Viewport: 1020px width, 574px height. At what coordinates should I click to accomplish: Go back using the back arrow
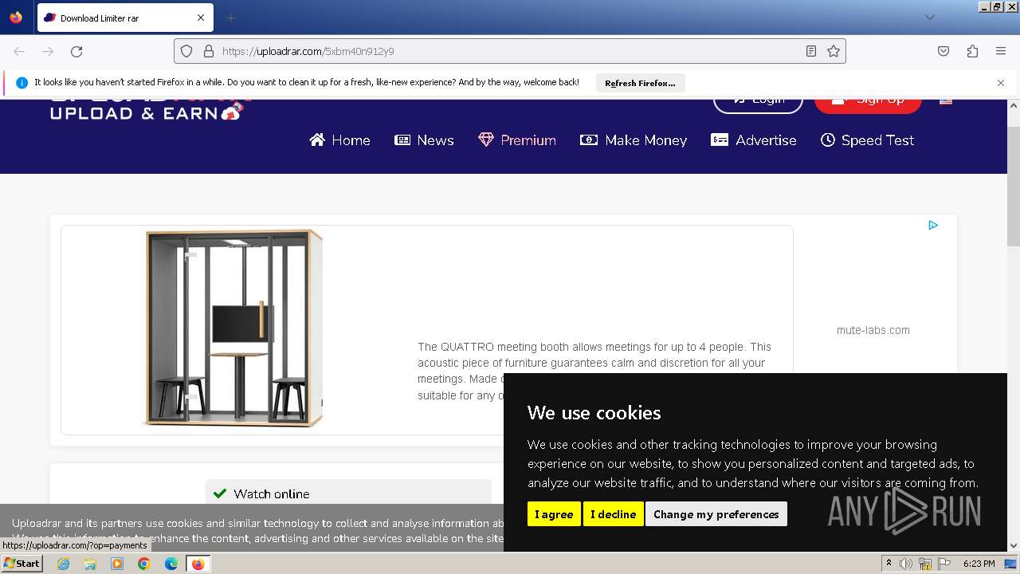[19, 51]
